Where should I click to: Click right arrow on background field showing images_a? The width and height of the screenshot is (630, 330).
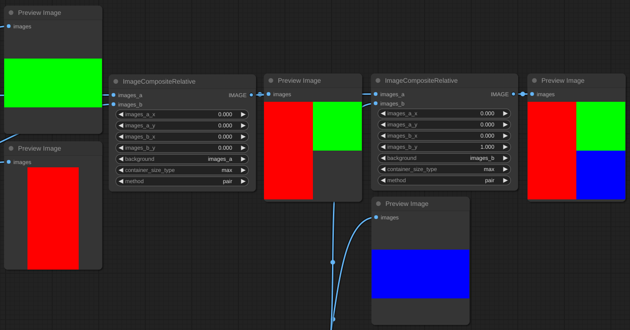click(243, 159)
